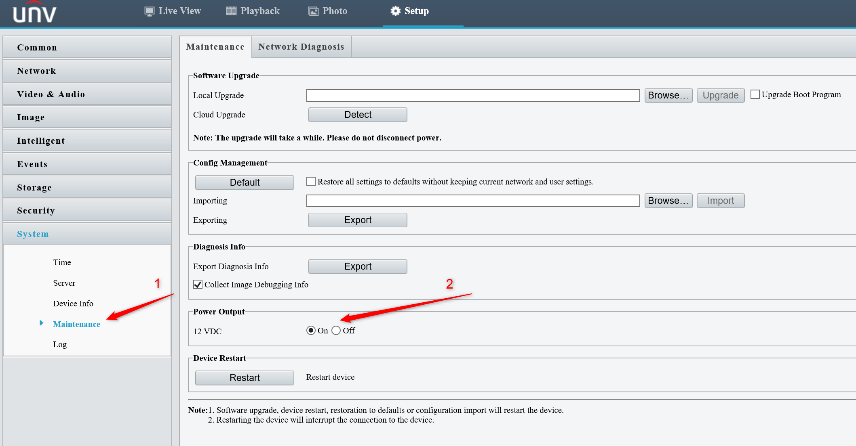Check restore all settings to defaults option

pos(311,181)
